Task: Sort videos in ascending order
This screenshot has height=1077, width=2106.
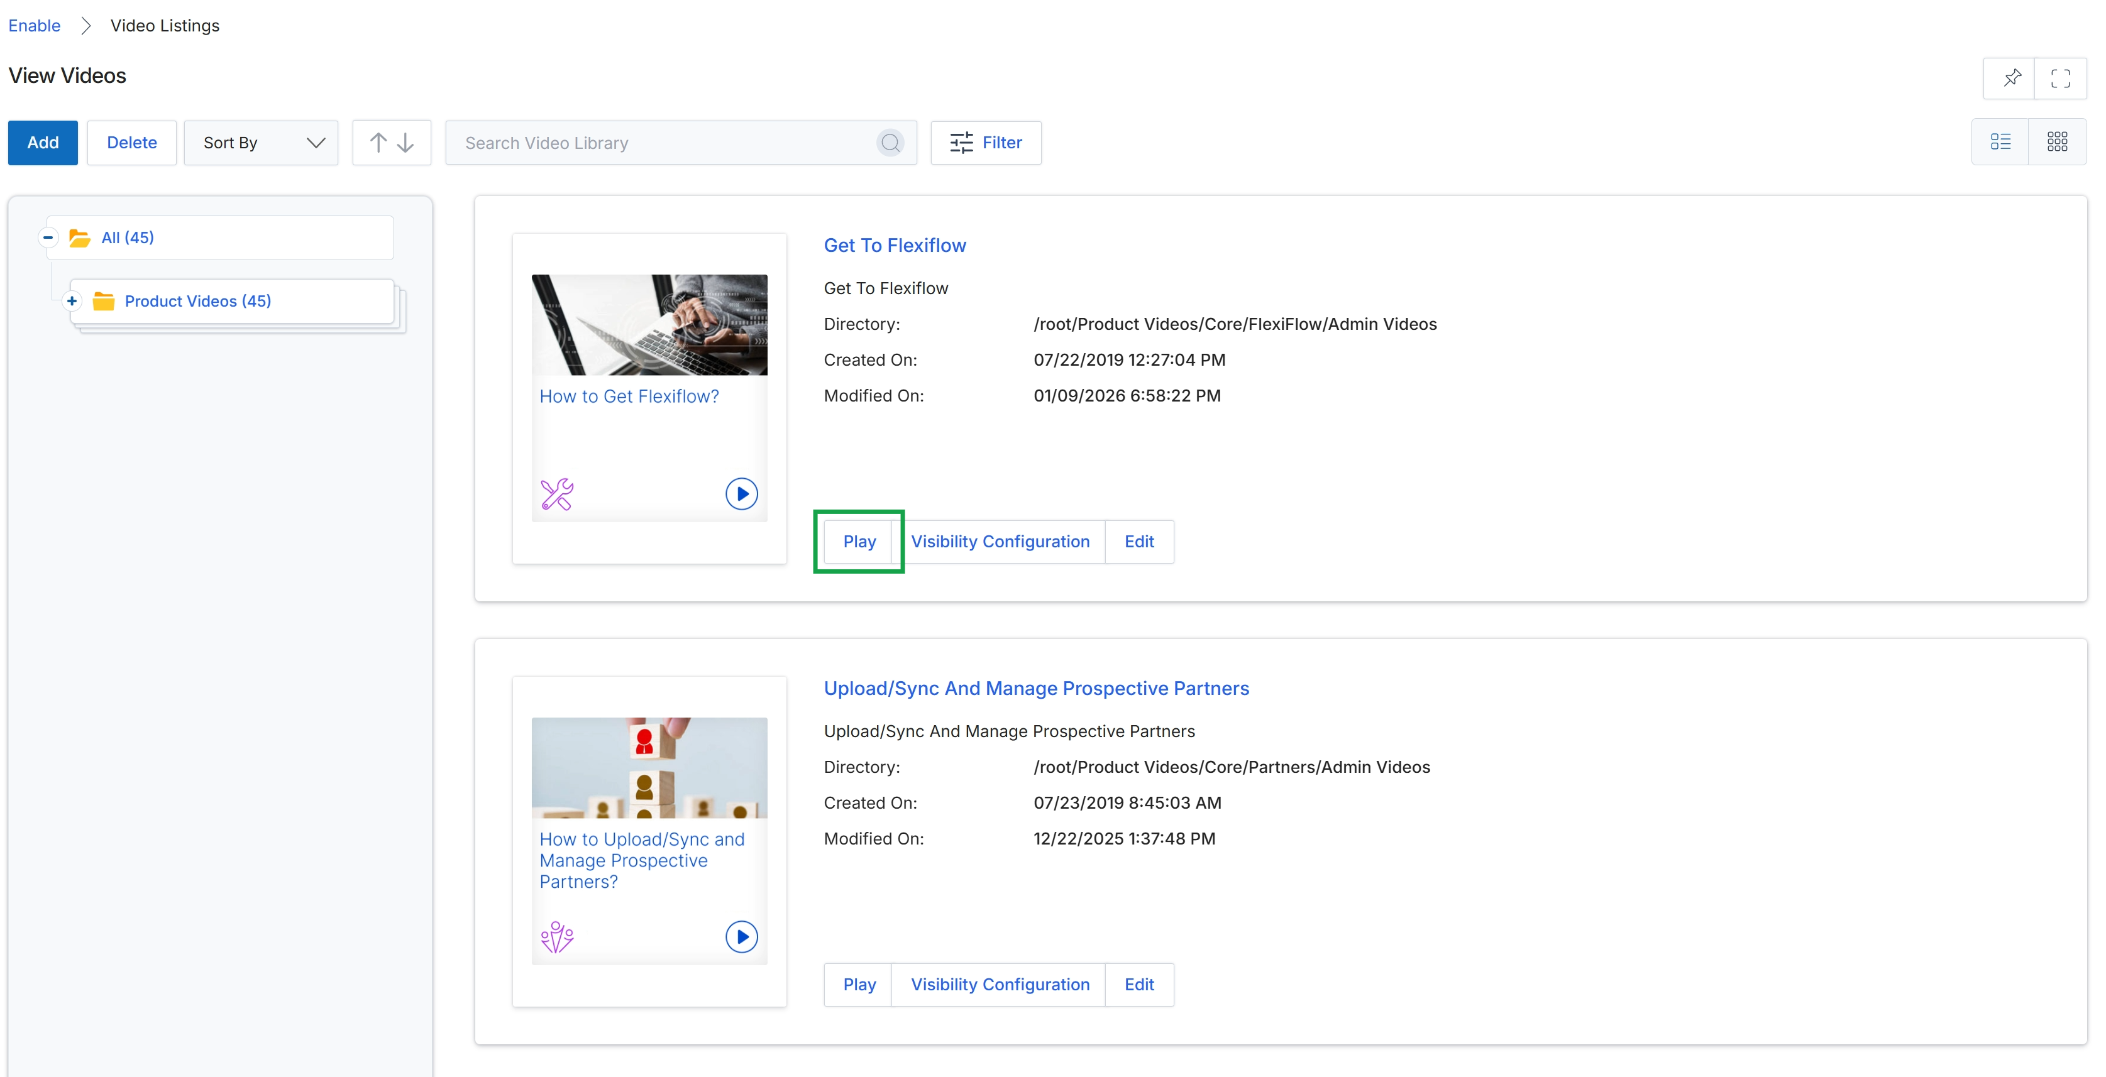Action: 378,143
